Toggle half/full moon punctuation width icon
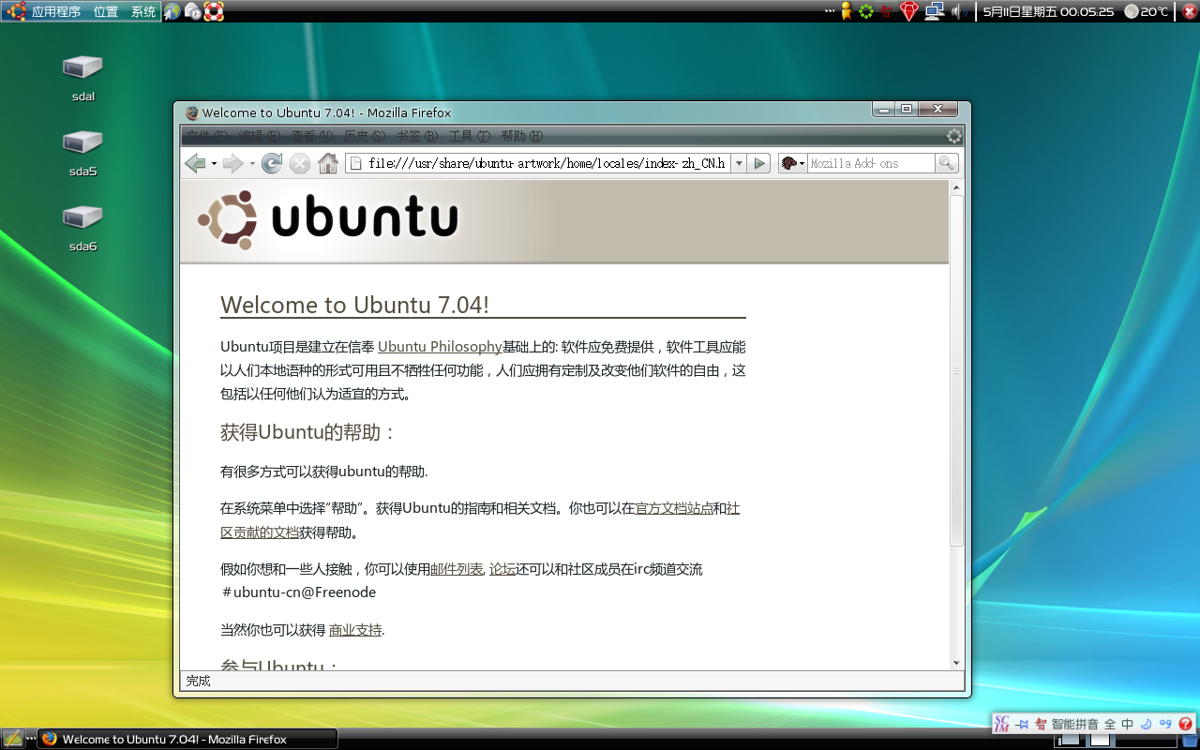This screenshot has height=750, width=1200. point(1147,724)
